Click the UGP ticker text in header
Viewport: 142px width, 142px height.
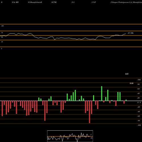pyautogui.click(x=94, y=2)
